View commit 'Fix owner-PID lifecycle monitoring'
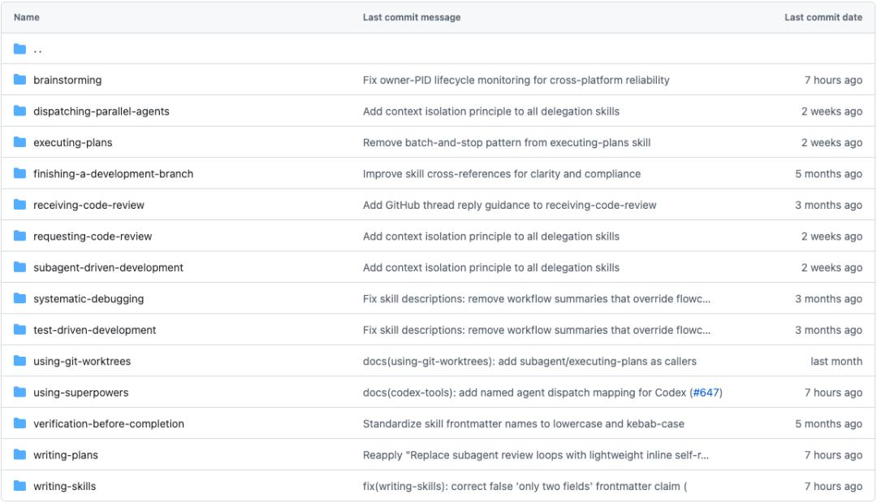The width and height of the screenshot is (877, 503). click(516, 80)
